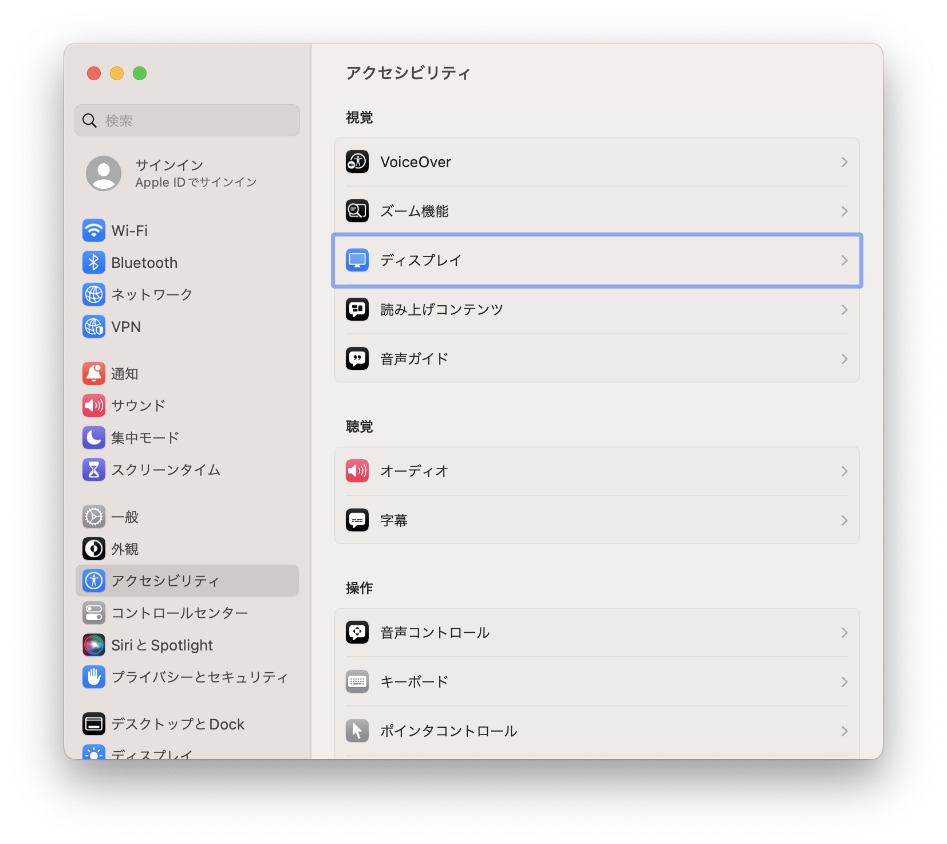The image size is (947, 844).
Task: Click the ズーム機能 magnifier icon
Action: (357, 211)
